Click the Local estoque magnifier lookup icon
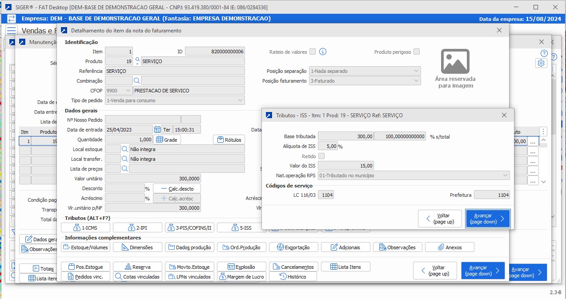Screen dimensions: 566x299 (x=125, y=149)
